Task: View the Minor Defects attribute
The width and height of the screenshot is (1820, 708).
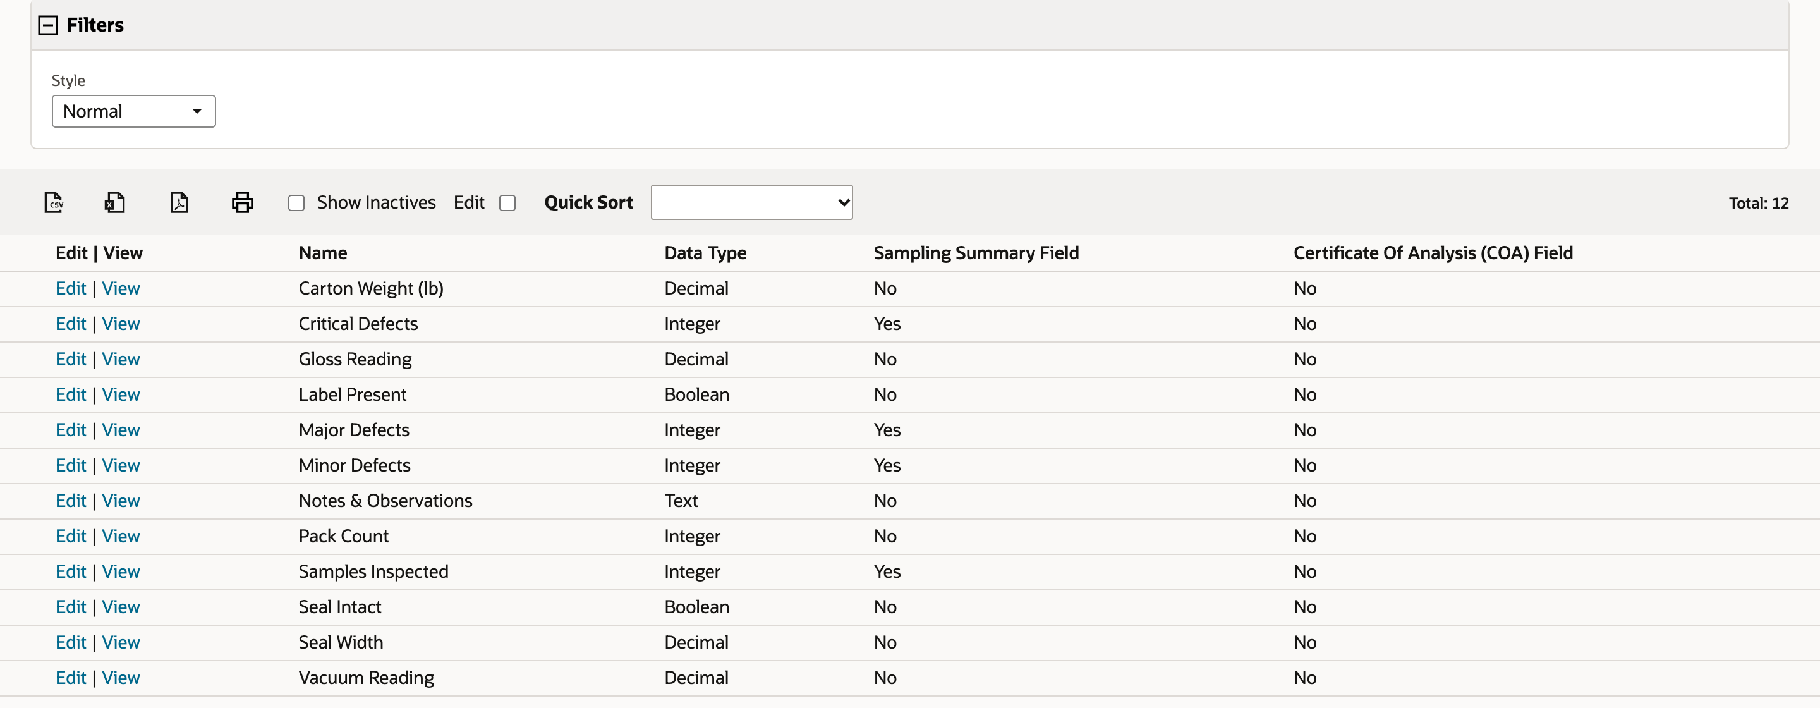Action: 121,465
